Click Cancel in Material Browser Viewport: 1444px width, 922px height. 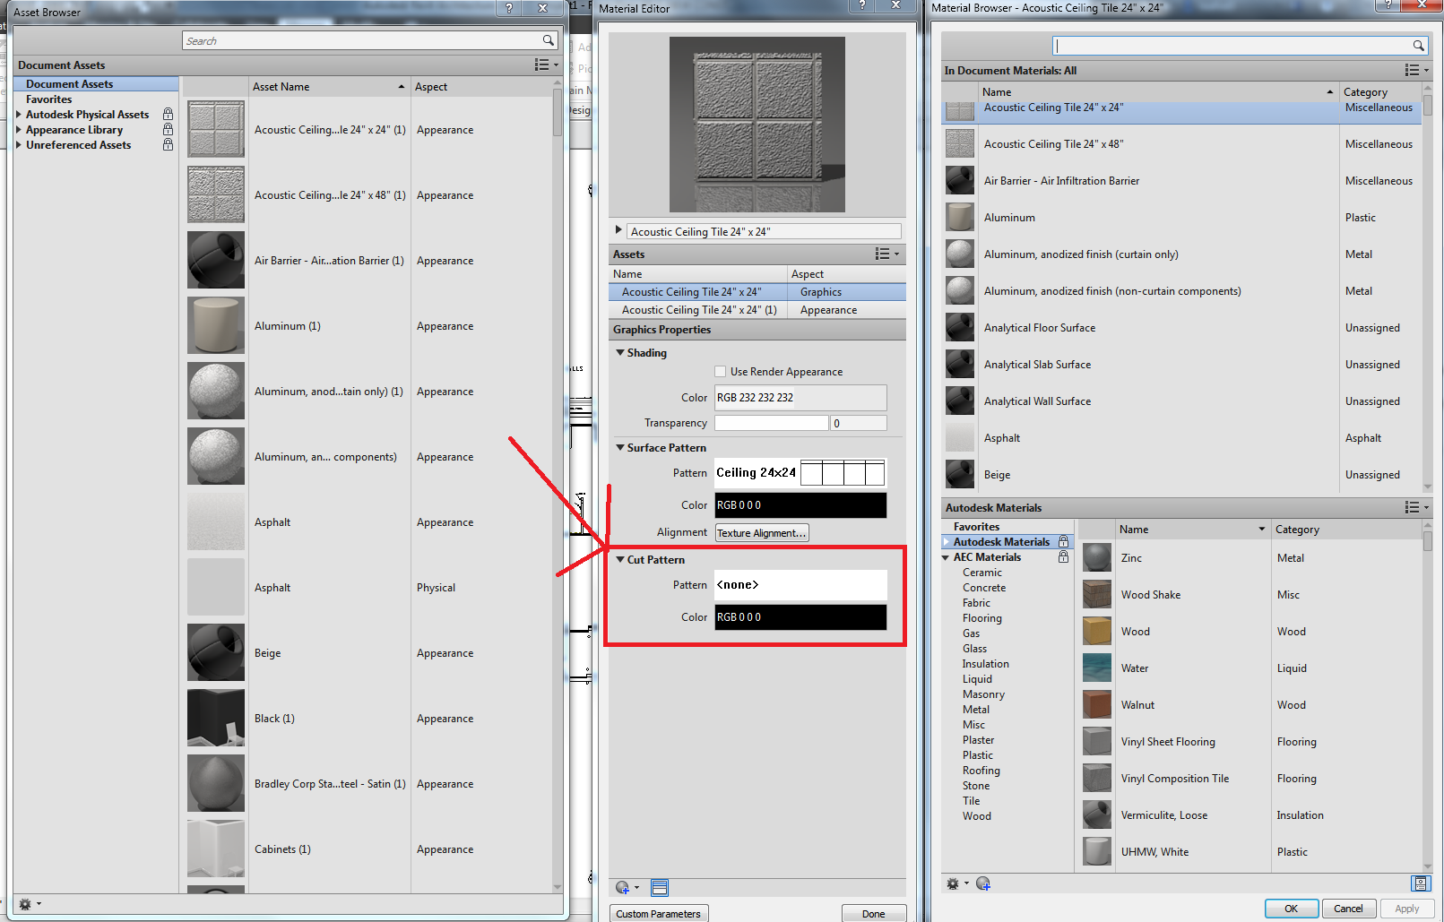click(1348, 909)
